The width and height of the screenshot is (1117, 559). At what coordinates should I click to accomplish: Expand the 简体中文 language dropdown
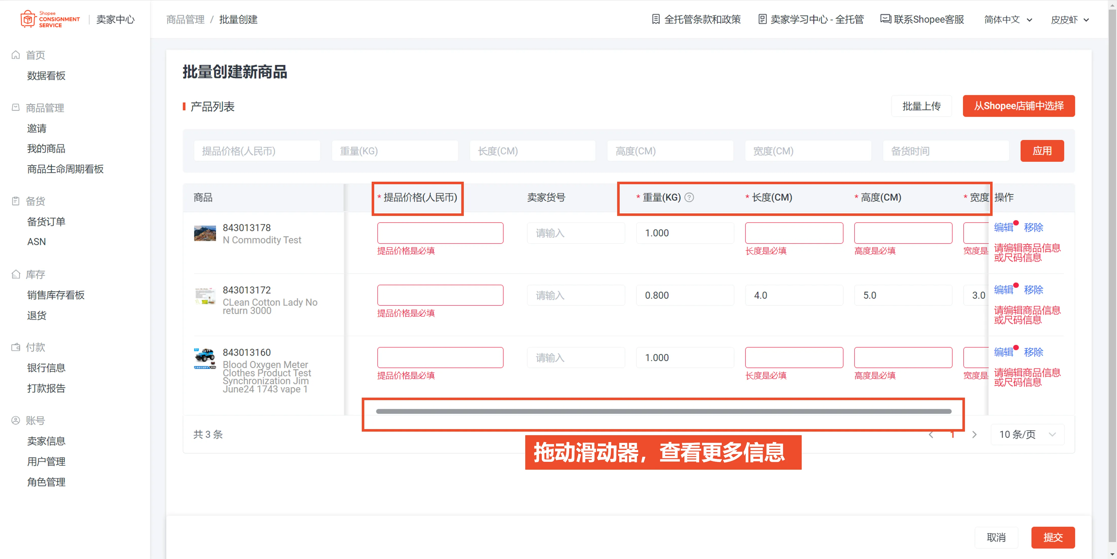pyautogui.click(x=1008, y=19)
